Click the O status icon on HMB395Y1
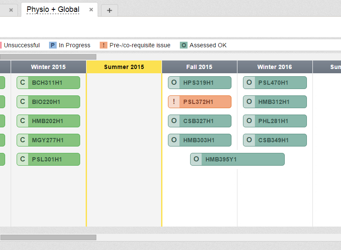The image size is (341, 250). pyautogui.click(x=196, y=159)
